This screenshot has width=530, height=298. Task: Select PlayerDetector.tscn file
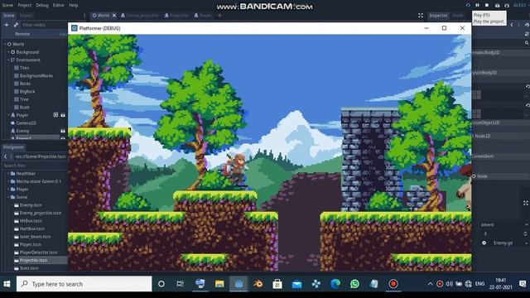pos(38,252)
